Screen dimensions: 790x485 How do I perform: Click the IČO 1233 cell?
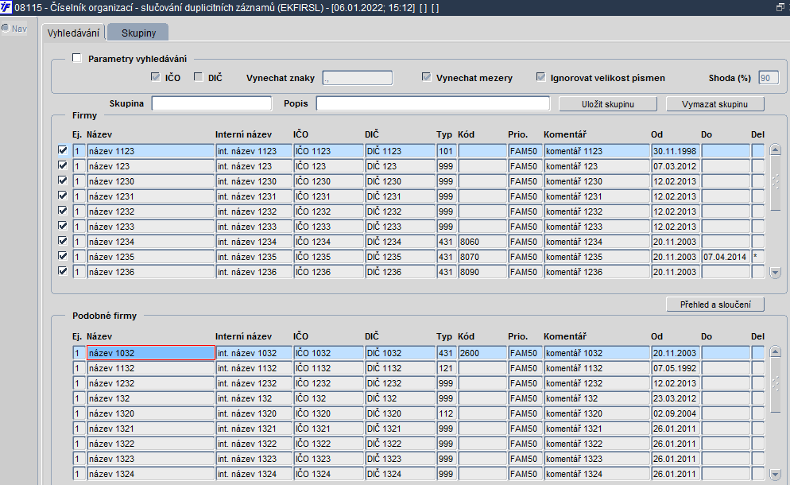pyautogui.click(x=328, y=227)
